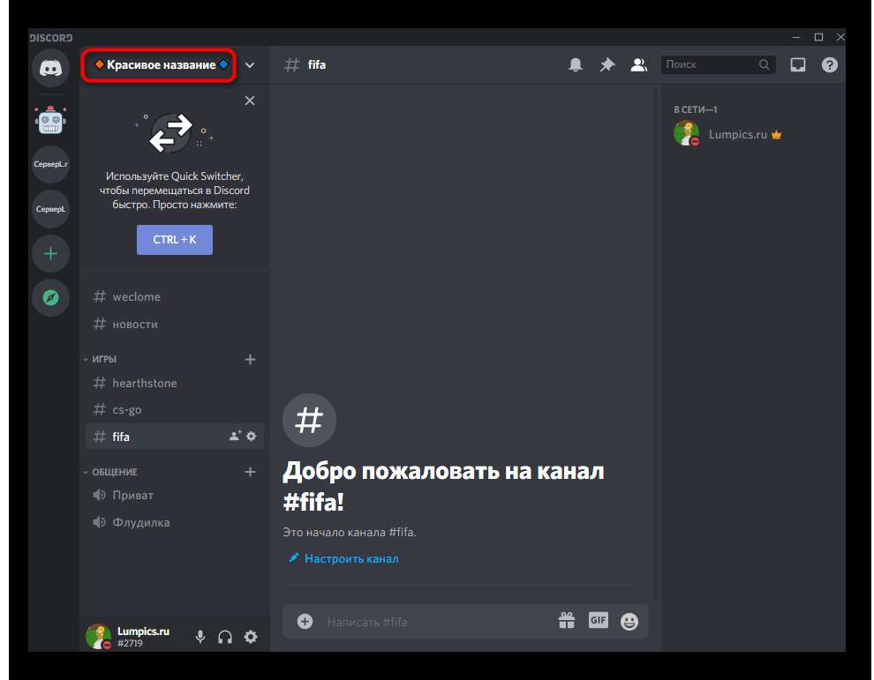Maximize the Discord window
The width and height of the screenshot is (874, 680).
point(818,37)
